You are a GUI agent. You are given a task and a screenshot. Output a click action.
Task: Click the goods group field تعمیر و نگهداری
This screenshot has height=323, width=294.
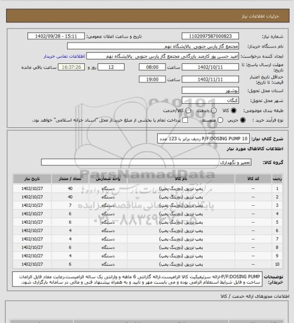click(146, 162)
